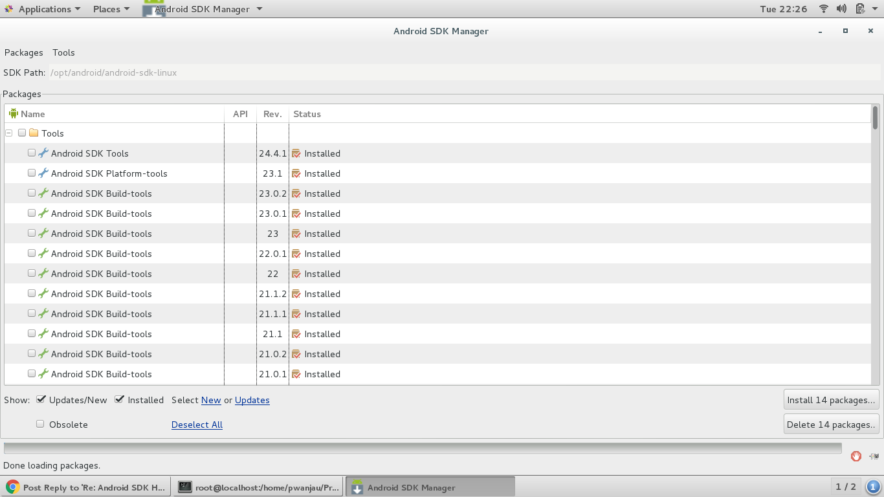Viewport: 884px width, 497px height.
Task: Sort by the API column header
Action: [240, 114]
